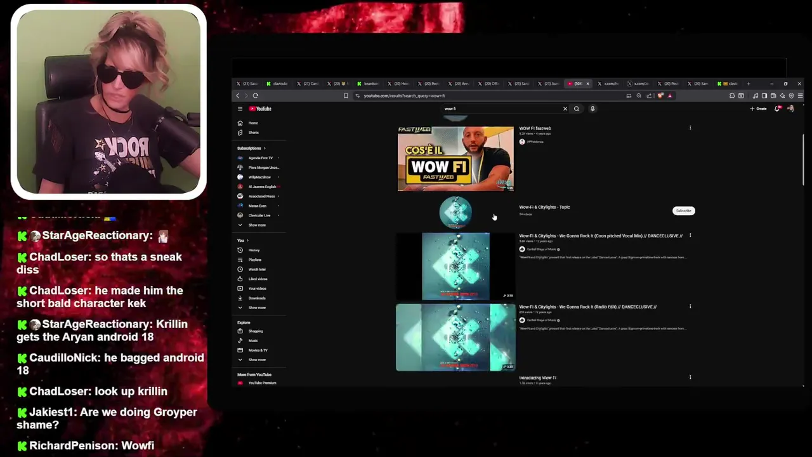Open the WOW FI fastweb video thumbnail

point(455,159)
